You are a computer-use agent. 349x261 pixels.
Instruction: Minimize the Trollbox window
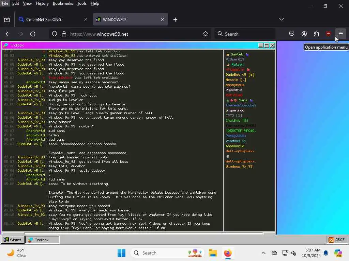click(261, 45)
